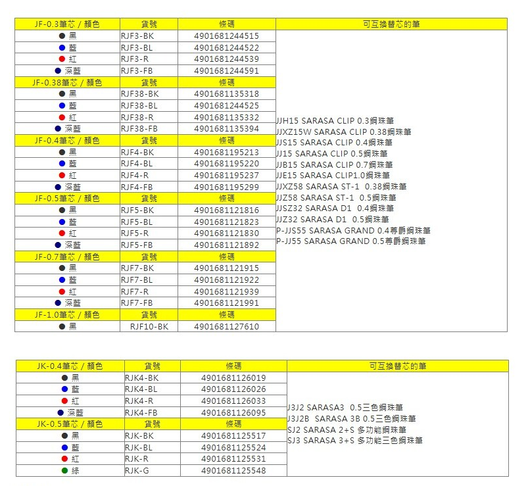Click item code RJK4-R
Image resolution: width=528 pixels, height=486 pixels.
(139, 401)
